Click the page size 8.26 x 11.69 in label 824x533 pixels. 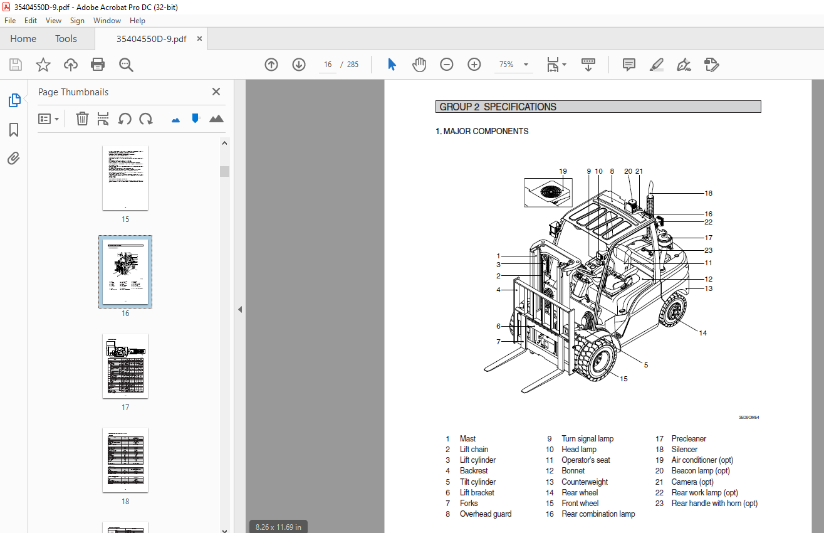click(x=278, y=527)
